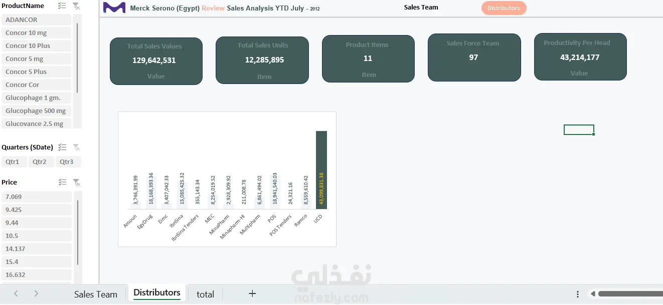The image size is (663, 305).
Task: Select Productivity Per Head card
Action: pos(580,56)
